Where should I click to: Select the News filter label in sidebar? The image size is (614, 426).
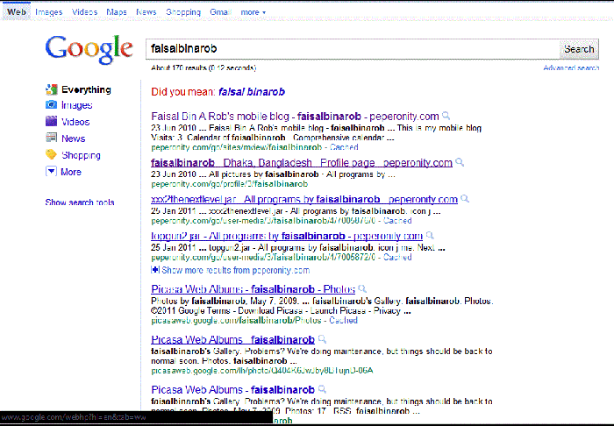[x=73, y=138]
